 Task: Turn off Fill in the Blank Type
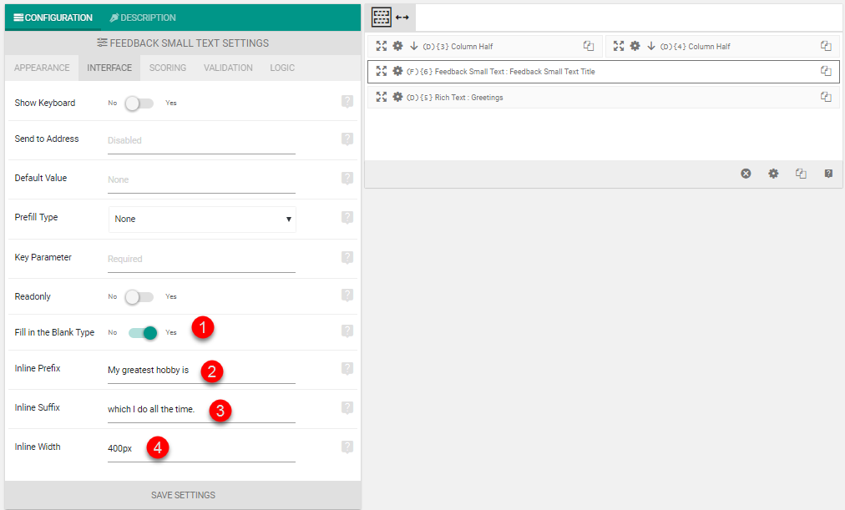[x=143, y=333]
